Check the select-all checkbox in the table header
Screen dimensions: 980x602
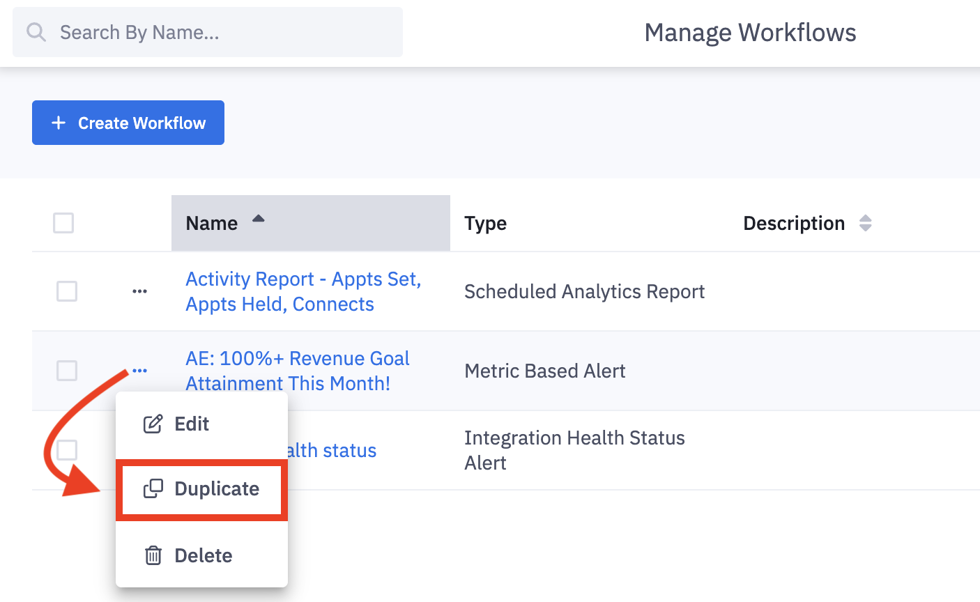(x=63, y=223)
